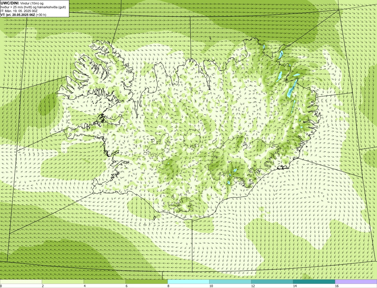The height and width of the screenshot is (288, 377).
Task: Select the 2–4 m/s legend color swatch
Action: pos(63,282)
